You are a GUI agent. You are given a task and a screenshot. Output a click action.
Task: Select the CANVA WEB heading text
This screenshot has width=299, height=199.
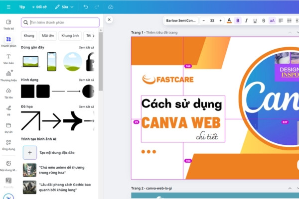coord(181,123)
